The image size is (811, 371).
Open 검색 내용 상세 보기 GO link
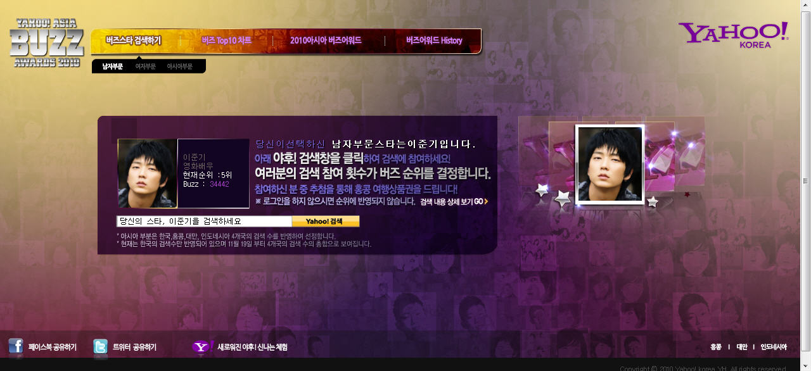[454, 201]
